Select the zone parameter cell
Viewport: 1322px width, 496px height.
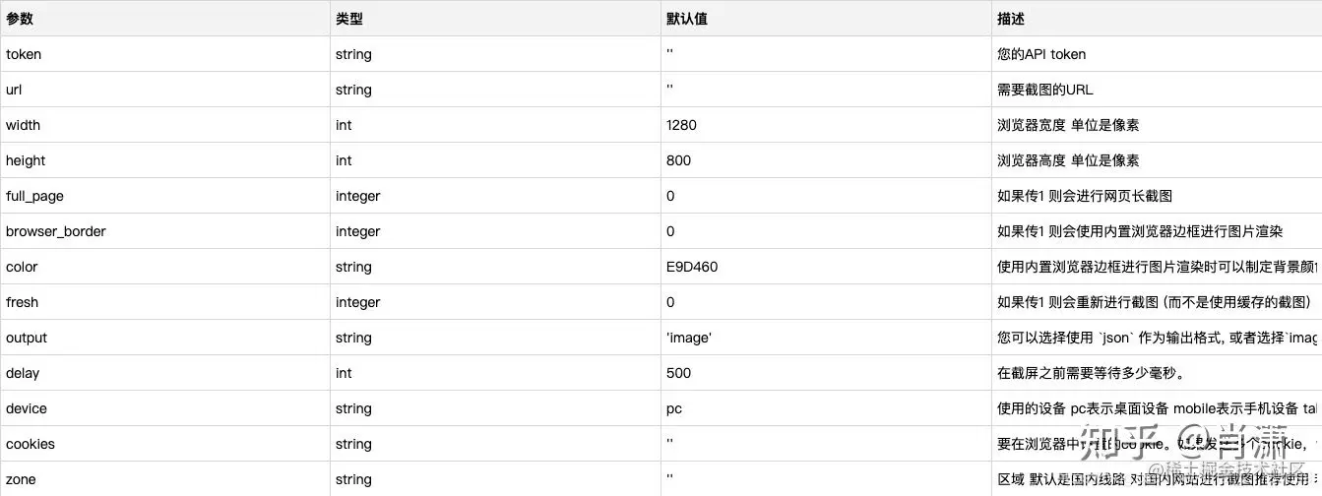[165, 479]
